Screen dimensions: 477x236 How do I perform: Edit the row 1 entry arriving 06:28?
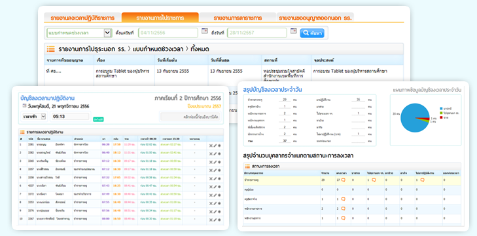click(215, 146)
